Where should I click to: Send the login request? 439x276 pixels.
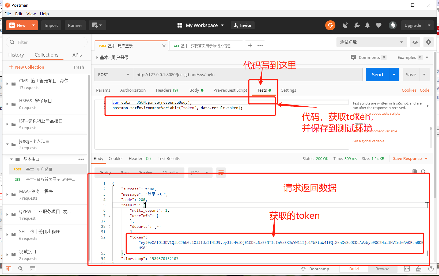(377, 74)
